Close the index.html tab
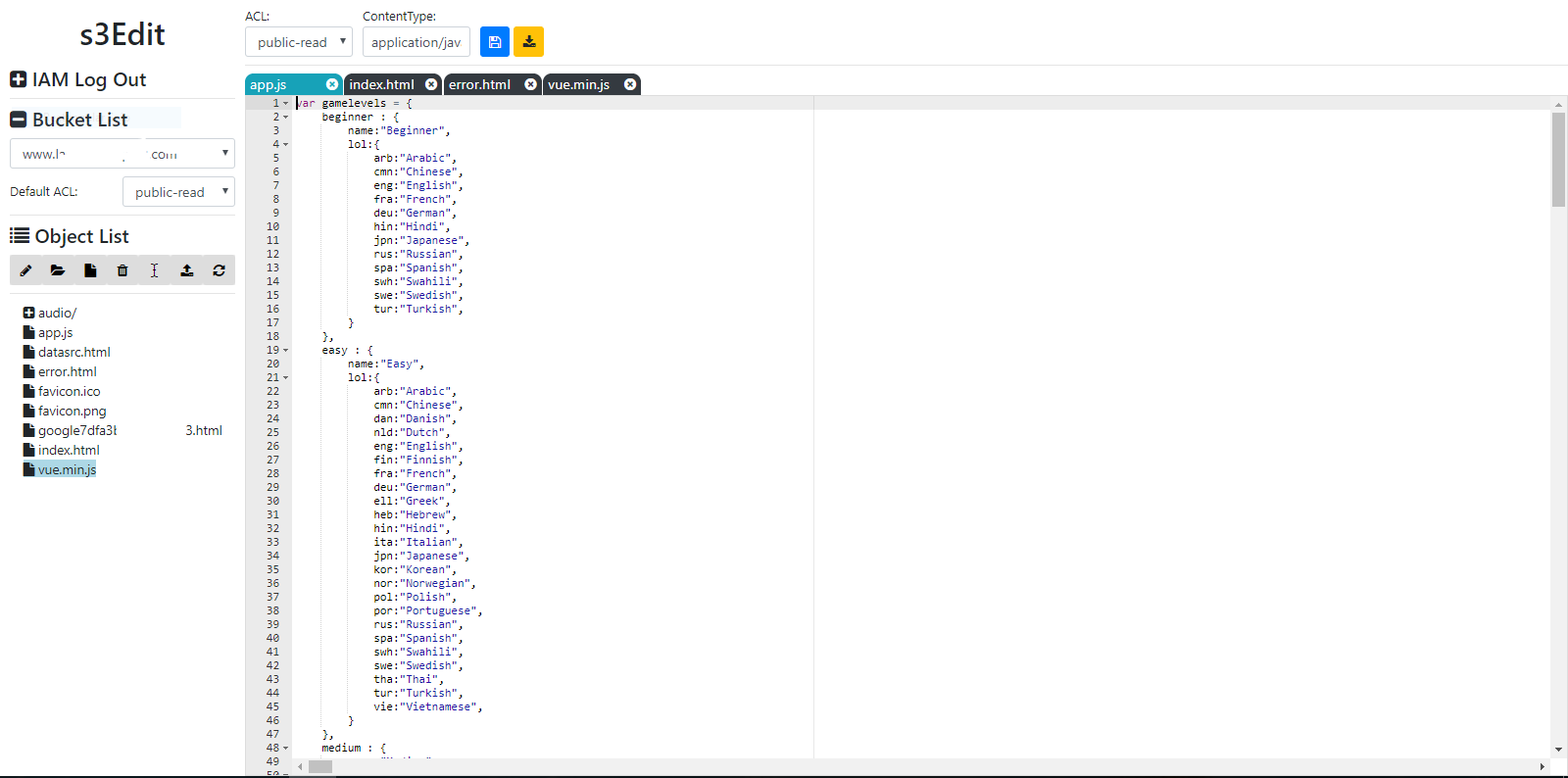This screenshot has height=778, width=1568. [x=431, y=84]
